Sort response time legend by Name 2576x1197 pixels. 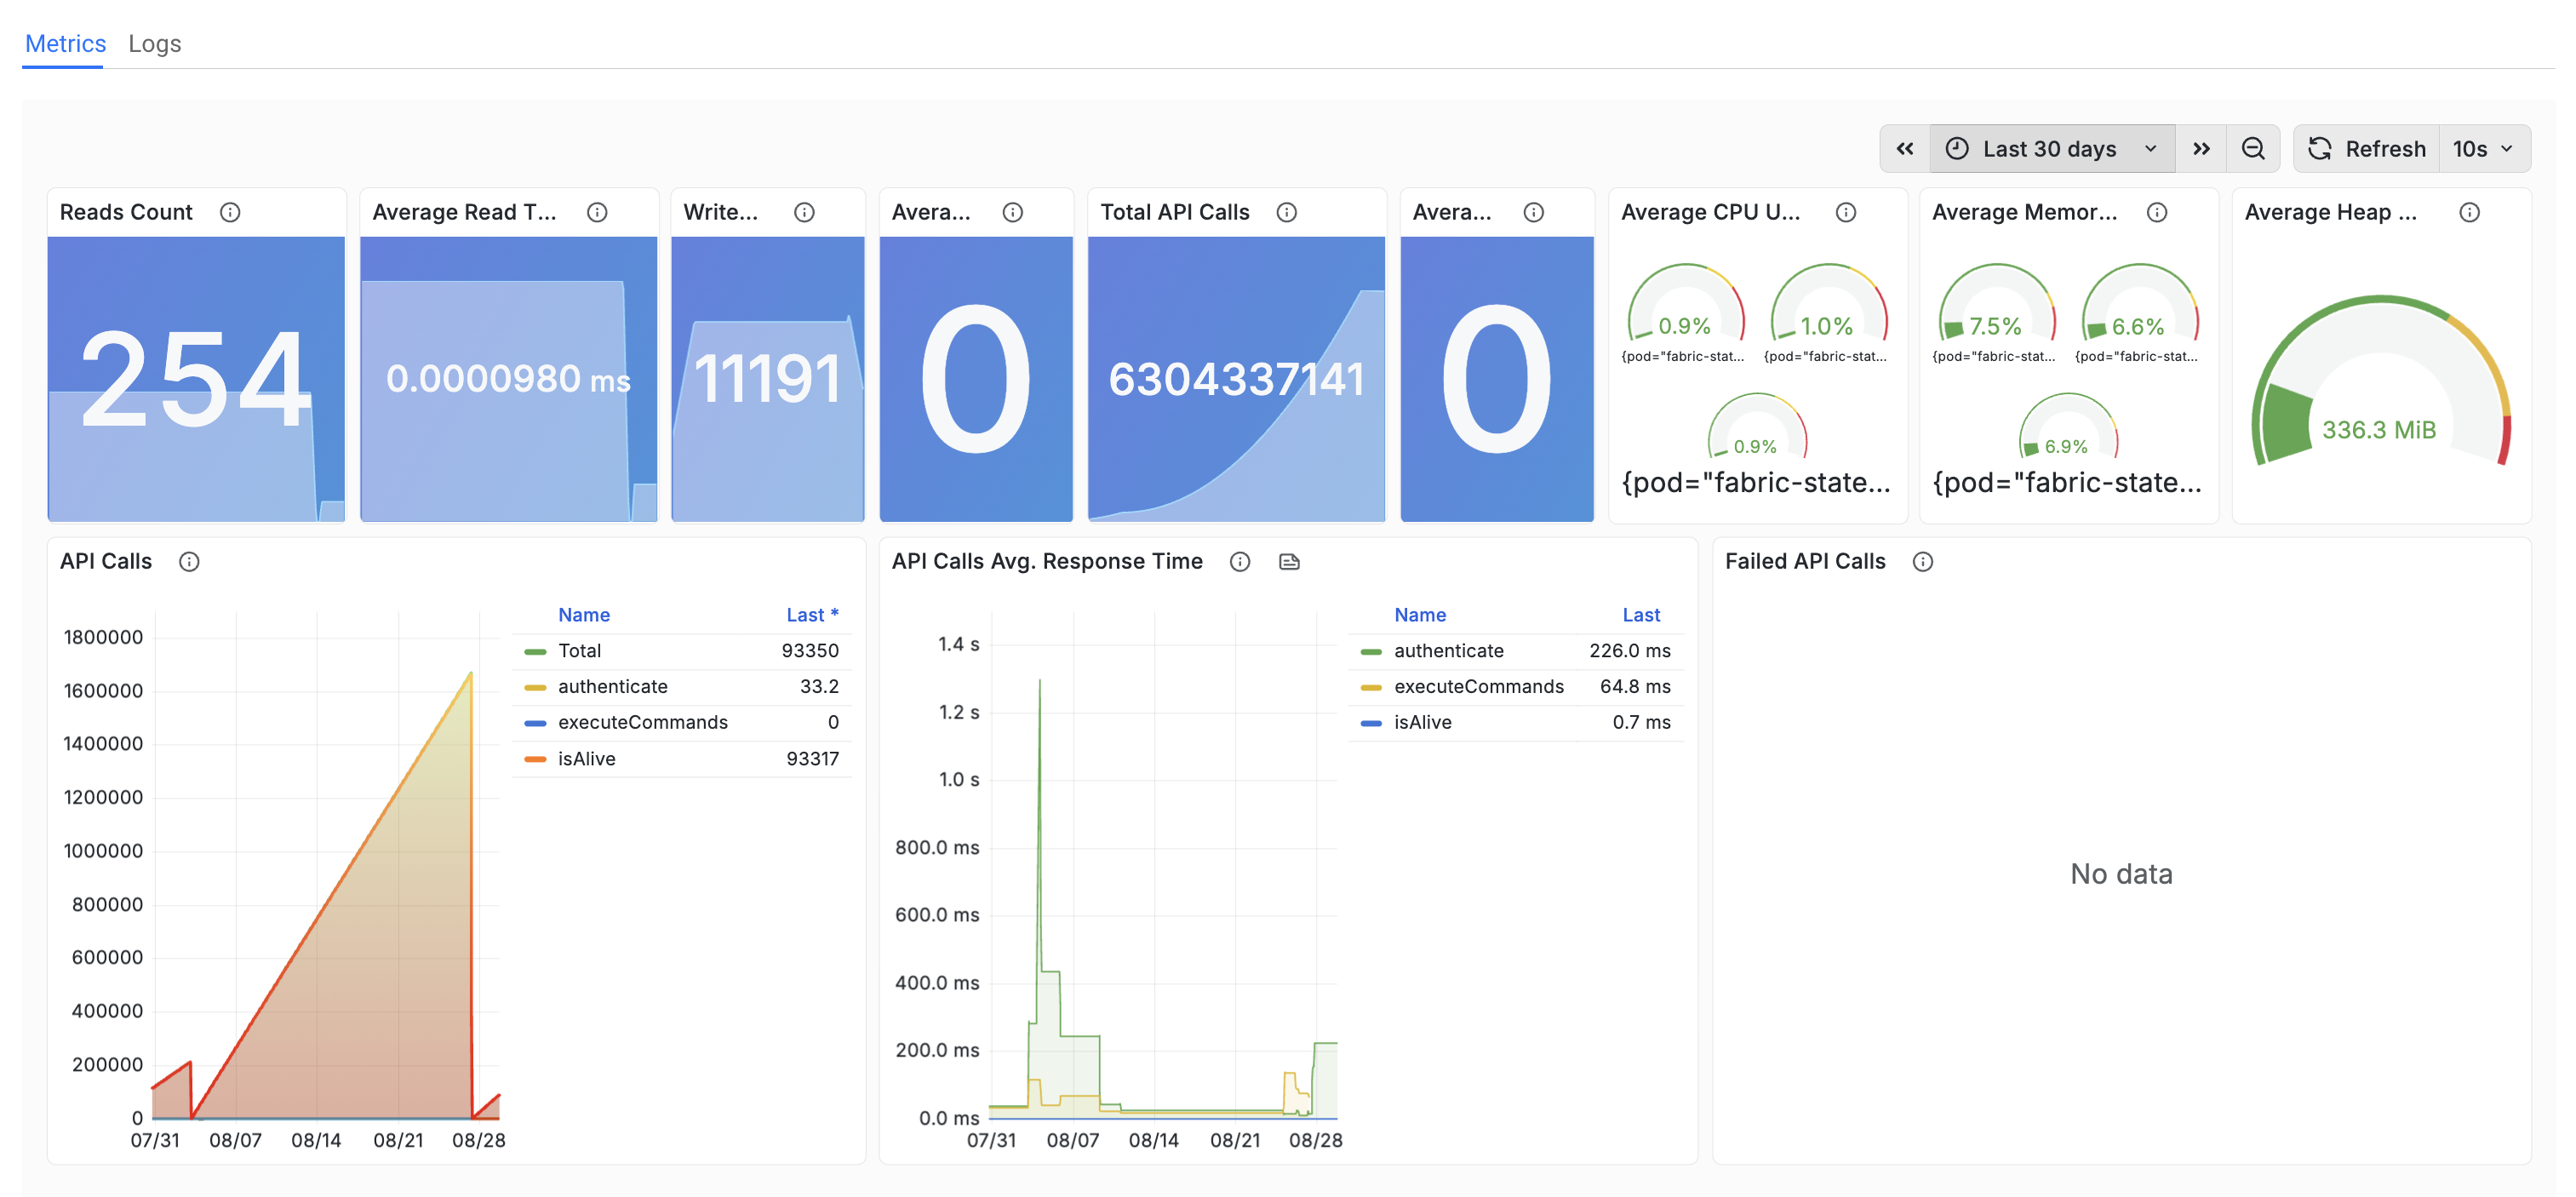pyautogui.click(x=1420, y=615)
